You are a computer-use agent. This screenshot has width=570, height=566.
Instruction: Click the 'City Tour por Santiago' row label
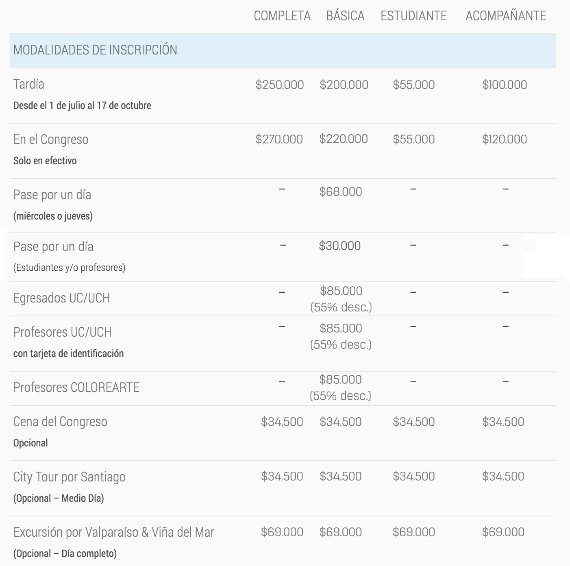[69, 477]
